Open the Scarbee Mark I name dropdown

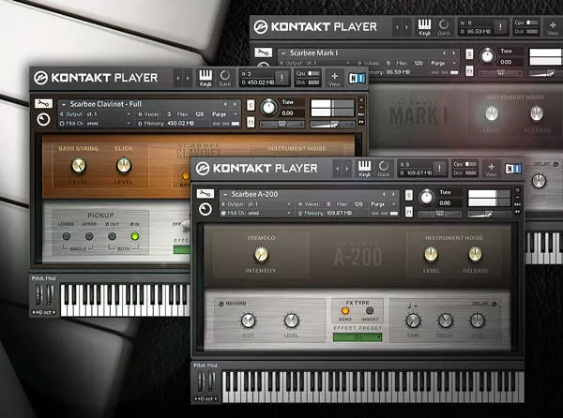(x=283, y=53)
